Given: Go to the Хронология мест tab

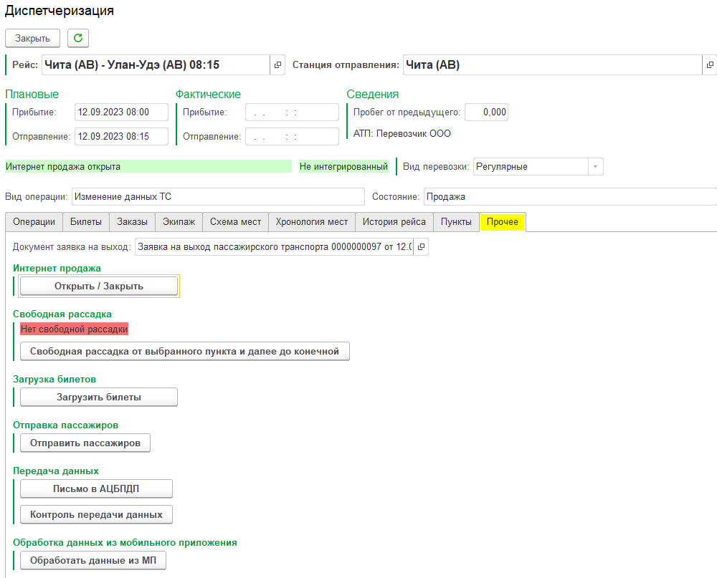Looking at the screenshot, I should pos(311,222).
